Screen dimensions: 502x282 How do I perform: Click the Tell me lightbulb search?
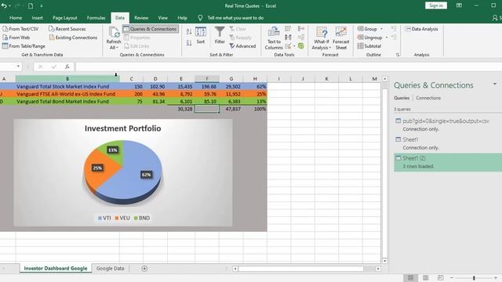tap(200, 18)
